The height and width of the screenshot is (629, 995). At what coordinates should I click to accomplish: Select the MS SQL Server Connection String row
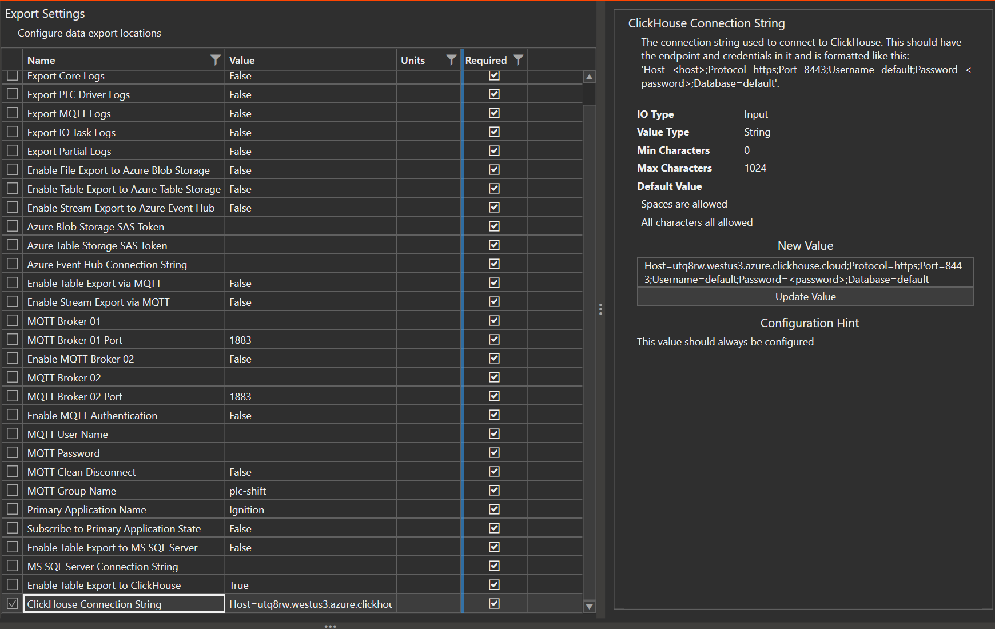(103, 567)
